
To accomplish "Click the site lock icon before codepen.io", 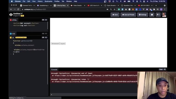I will click(x=23, y=9).
